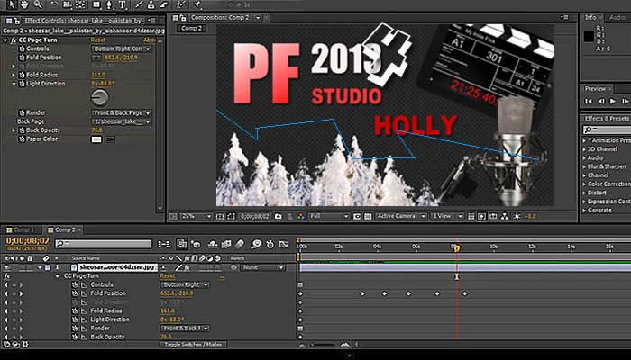Click Reset for CC Page Turn in timeline
Screen dimensions: 631x360
(168, 276)
